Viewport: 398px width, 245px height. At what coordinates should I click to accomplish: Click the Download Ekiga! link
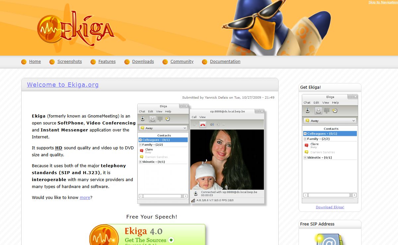[x=330, y=207]
